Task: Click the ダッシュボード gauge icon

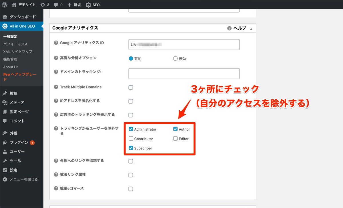Action: point(5,17)
